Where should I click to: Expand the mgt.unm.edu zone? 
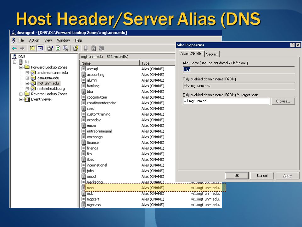coord(27,83)
